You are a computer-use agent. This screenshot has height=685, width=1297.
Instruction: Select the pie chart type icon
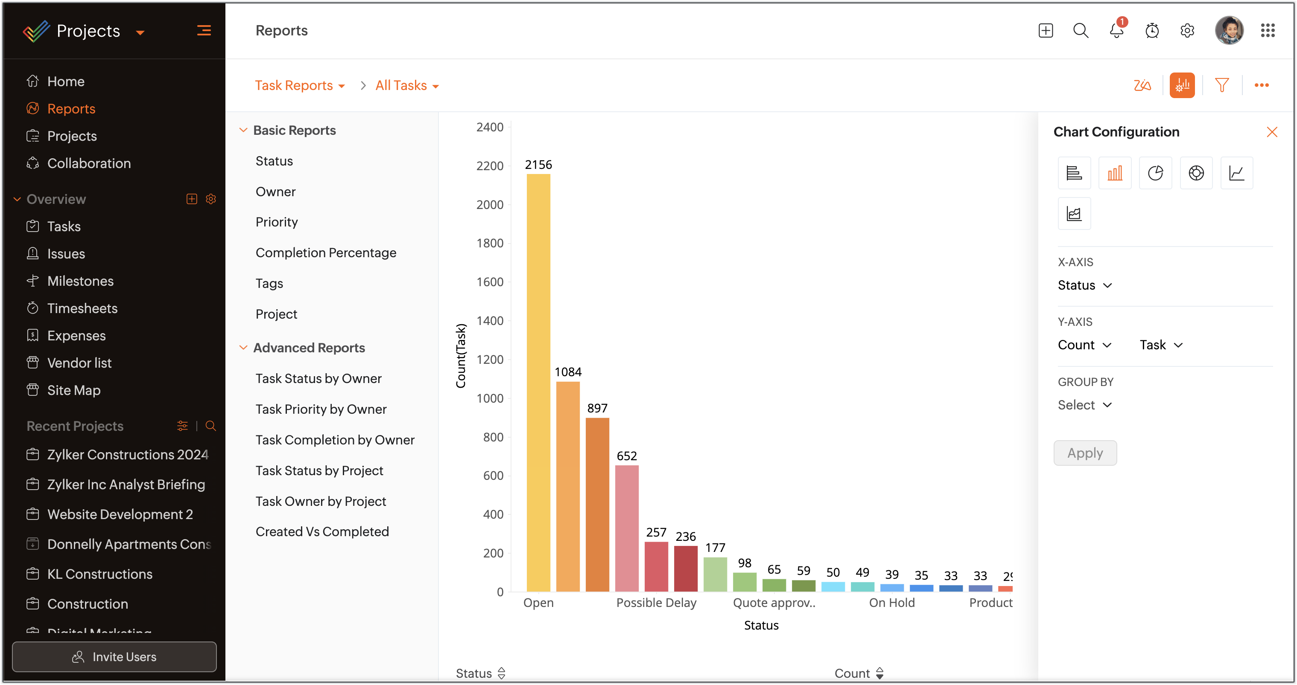coord(1155,173)
